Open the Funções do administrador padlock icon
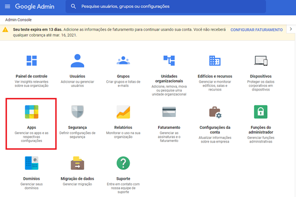The width and height of the screenshot is (296, 197). [260, 112]
